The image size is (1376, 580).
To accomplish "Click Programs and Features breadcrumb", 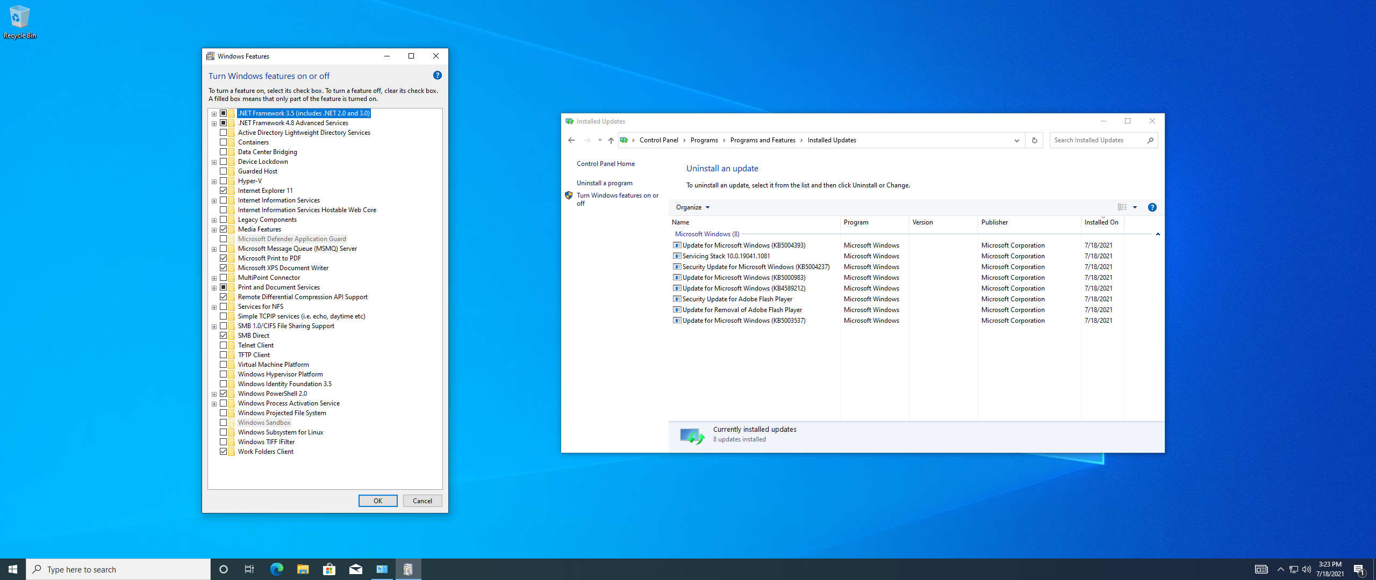I will pos(763,140).
